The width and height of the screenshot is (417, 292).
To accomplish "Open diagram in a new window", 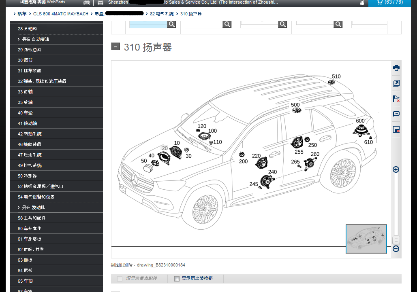I will coord(396,83).
